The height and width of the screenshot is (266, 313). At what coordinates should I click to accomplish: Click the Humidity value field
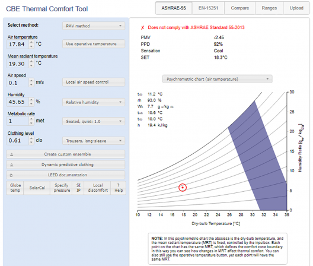point(18,102)
